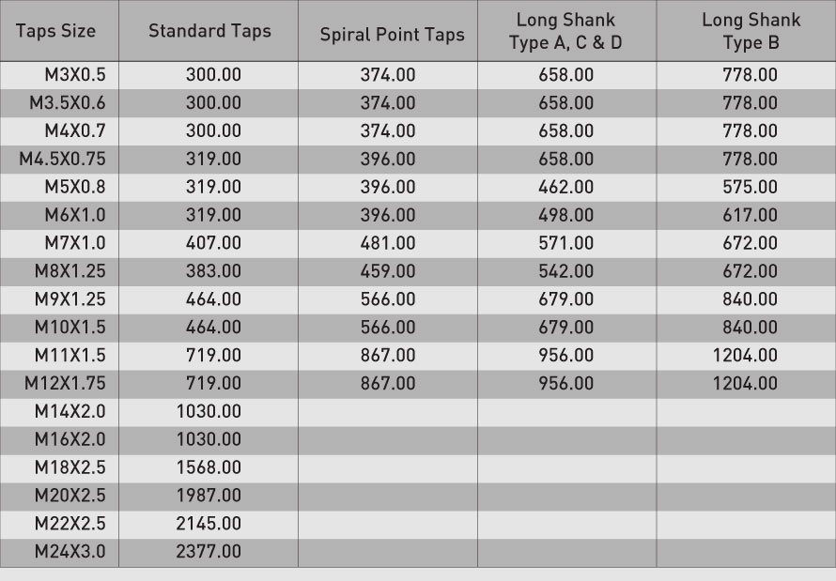Select the 498.00 price for M6X1.0

pyautogui.click(x=565, y=216)
